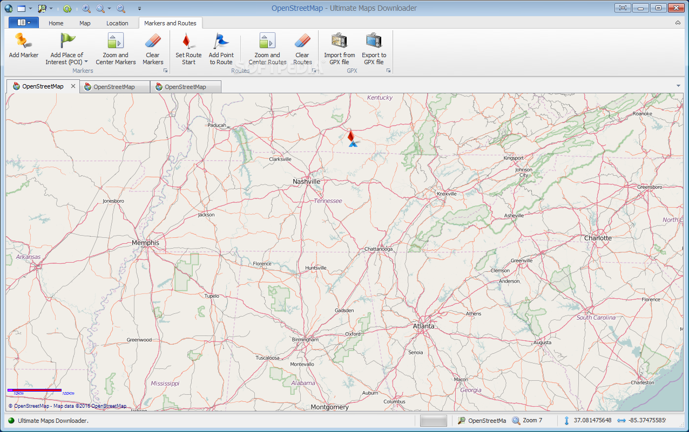Click the zoom in magnifier icon

pyautogui.click(x=86, y=9)
